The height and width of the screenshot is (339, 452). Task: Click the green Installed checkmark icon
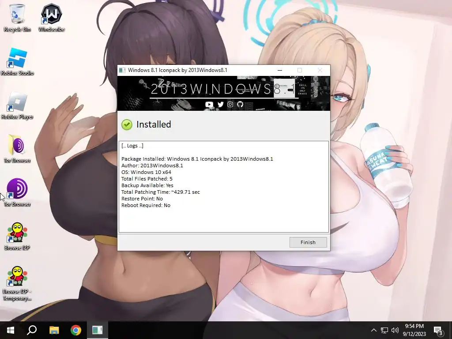[127, 124]
